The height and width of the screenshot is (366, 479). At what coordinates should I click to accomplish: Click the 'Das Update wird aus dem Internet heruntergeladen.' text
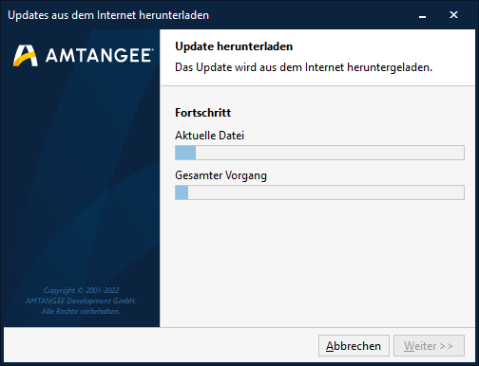pyautogui.click(x=303, y=67)
